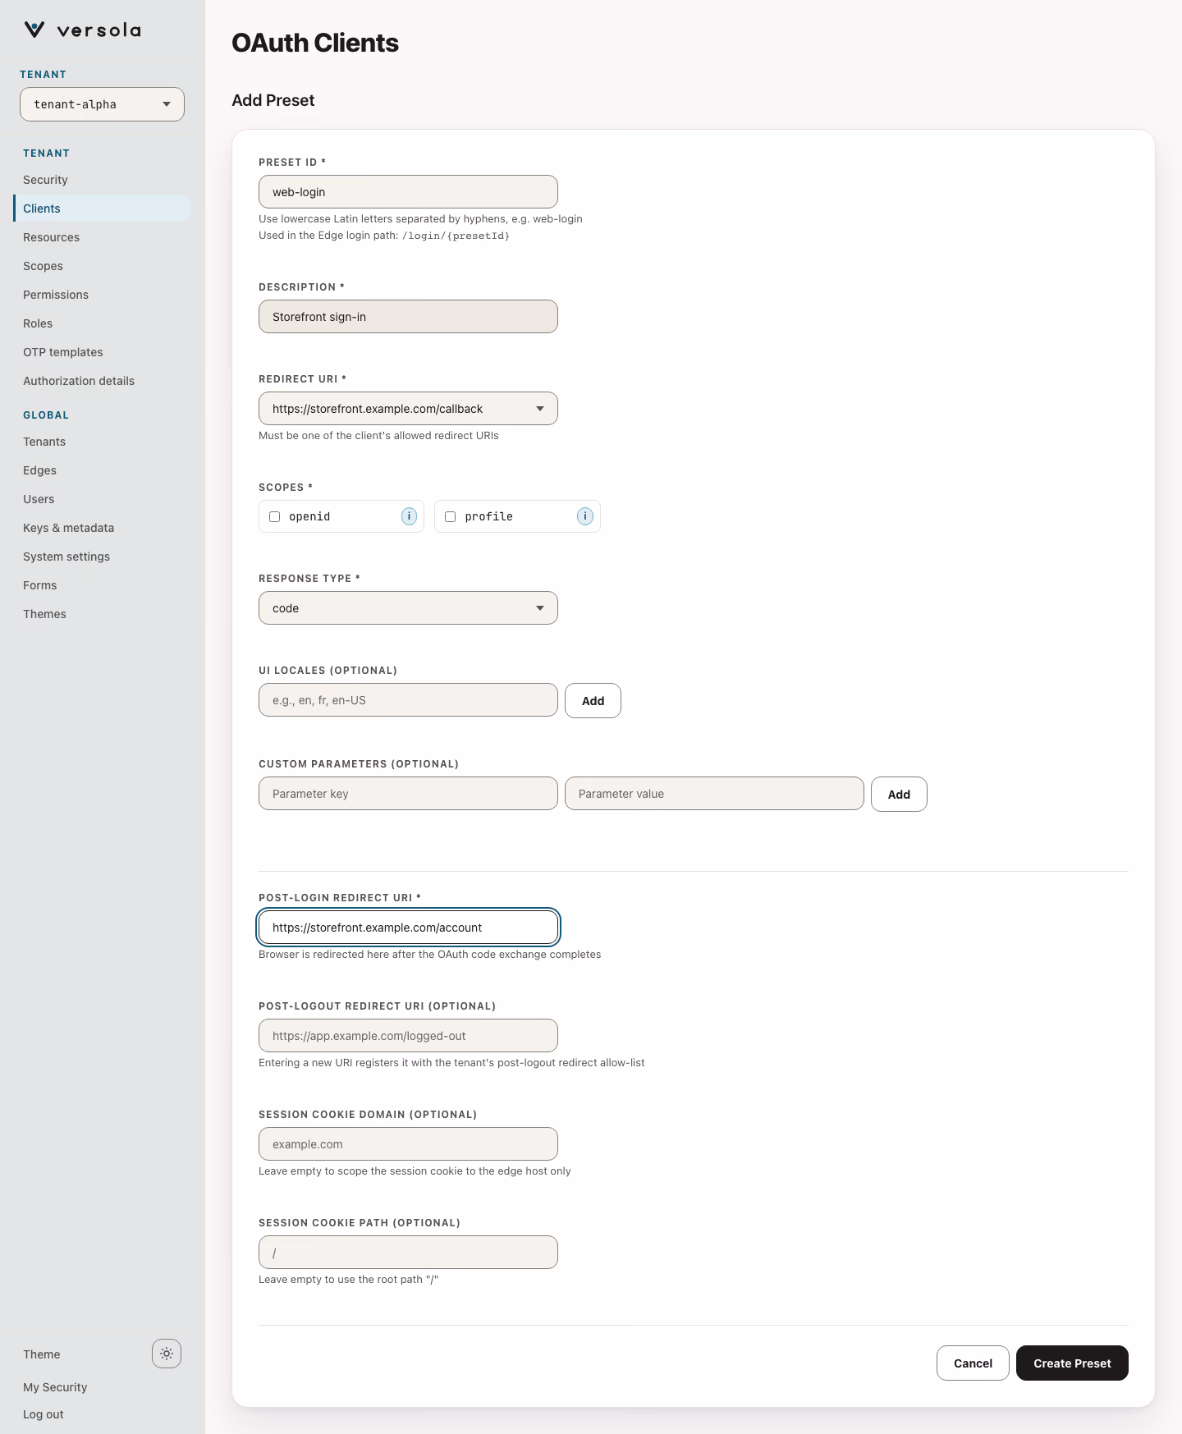Click the Session Cookie Domain field
Viewport: 1182px width, 1434px height.
408,1144
